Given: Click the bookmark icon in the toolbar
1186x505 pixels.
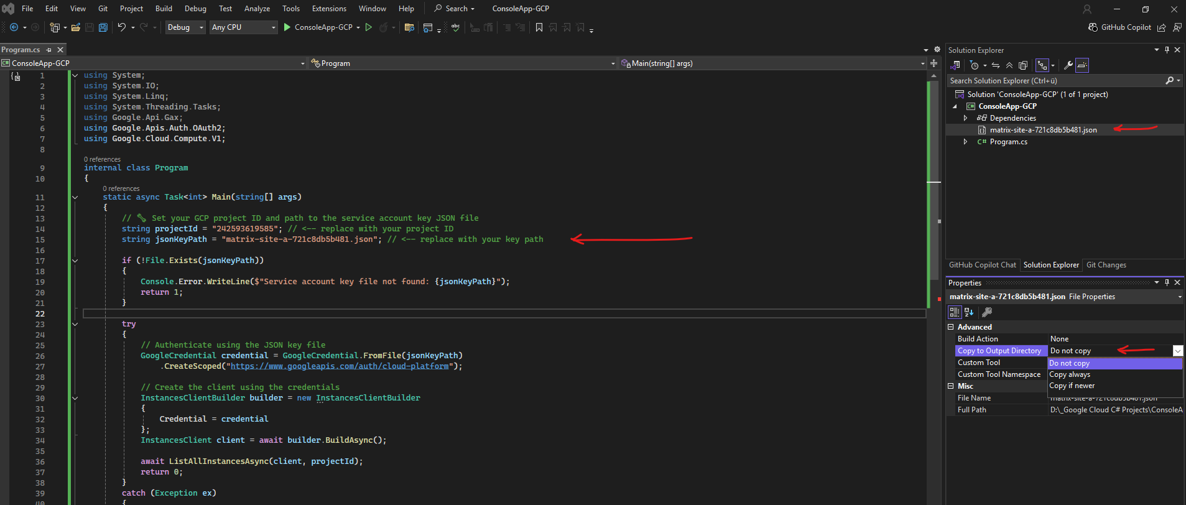Looking at the screenshot, I should pyautogui.click(x=539, y=27).
